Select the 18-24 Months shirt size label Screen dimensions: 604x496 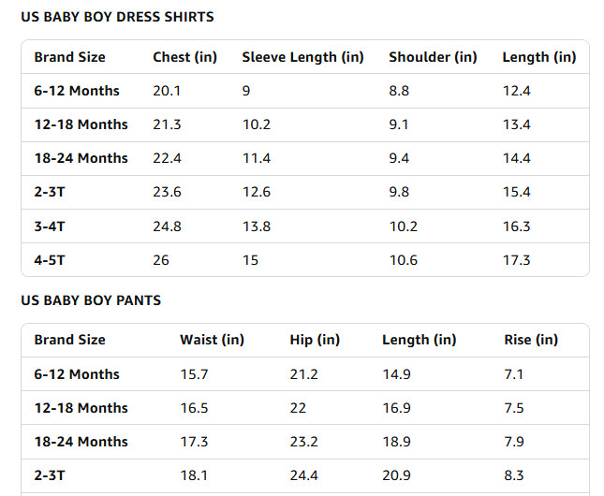click(81, 158)
